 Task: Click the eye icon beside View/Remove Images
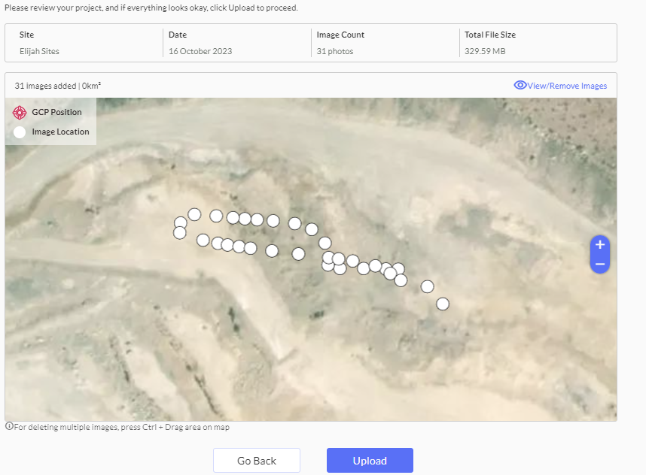[x=520, y=86]
